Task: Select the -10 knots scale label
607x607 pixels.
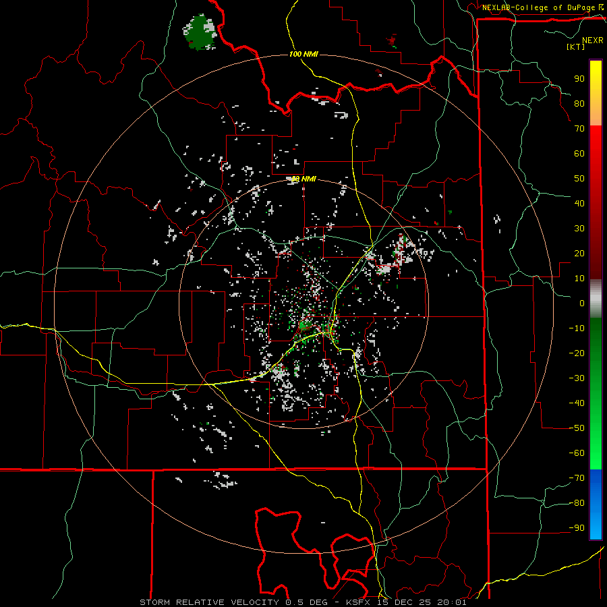Action: click(577, 328)
